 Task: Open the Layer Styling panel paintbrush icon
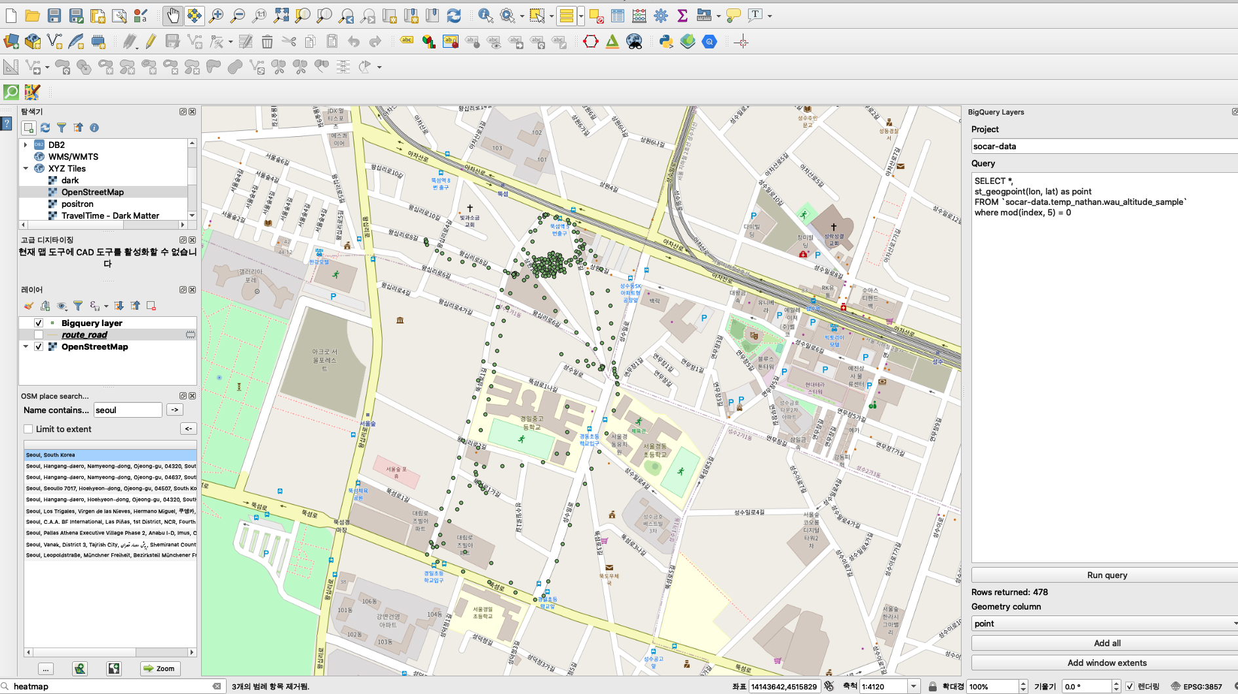pyautogui.click(x=29, y=306)
